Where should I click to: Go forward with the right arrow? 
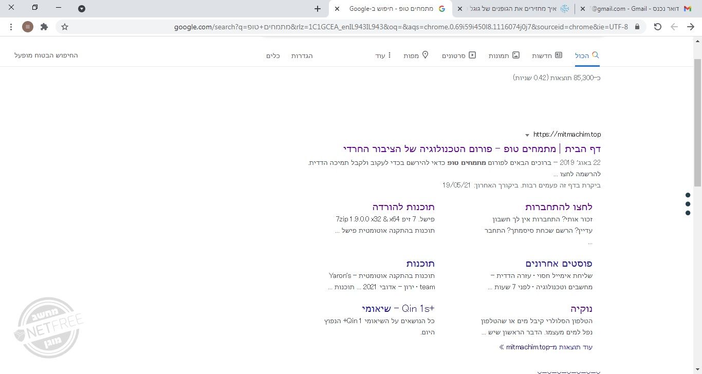691,27
